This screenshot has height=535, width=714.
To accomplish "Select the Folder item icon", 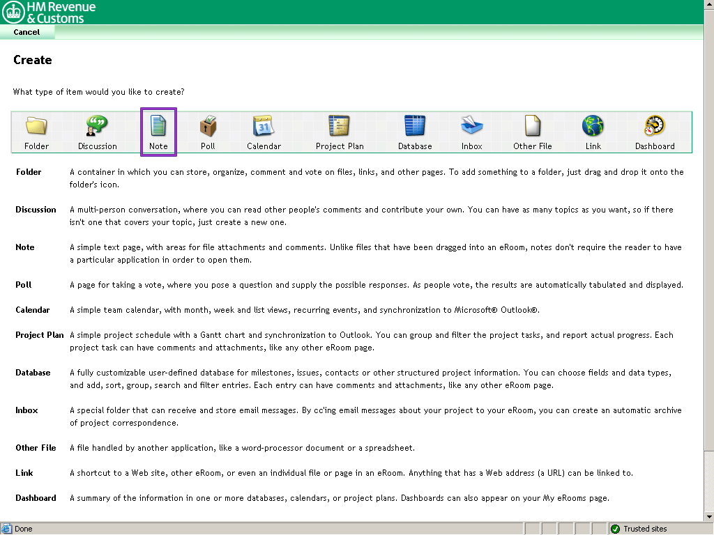I will 36,126.
